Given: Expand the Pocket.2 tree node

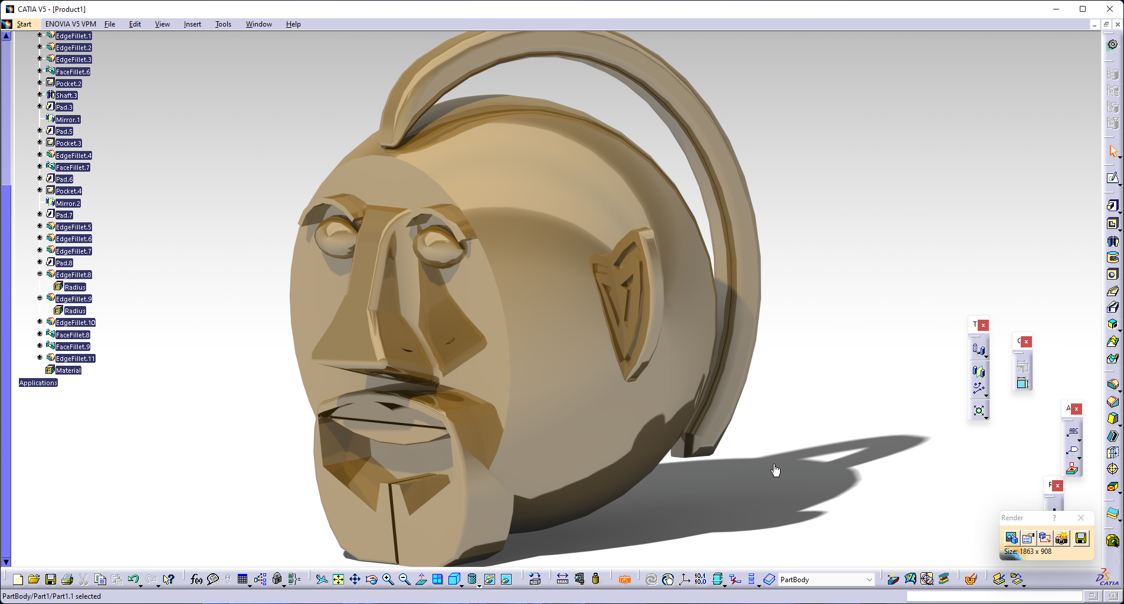Looking at the screenshot, I should 40,83.
